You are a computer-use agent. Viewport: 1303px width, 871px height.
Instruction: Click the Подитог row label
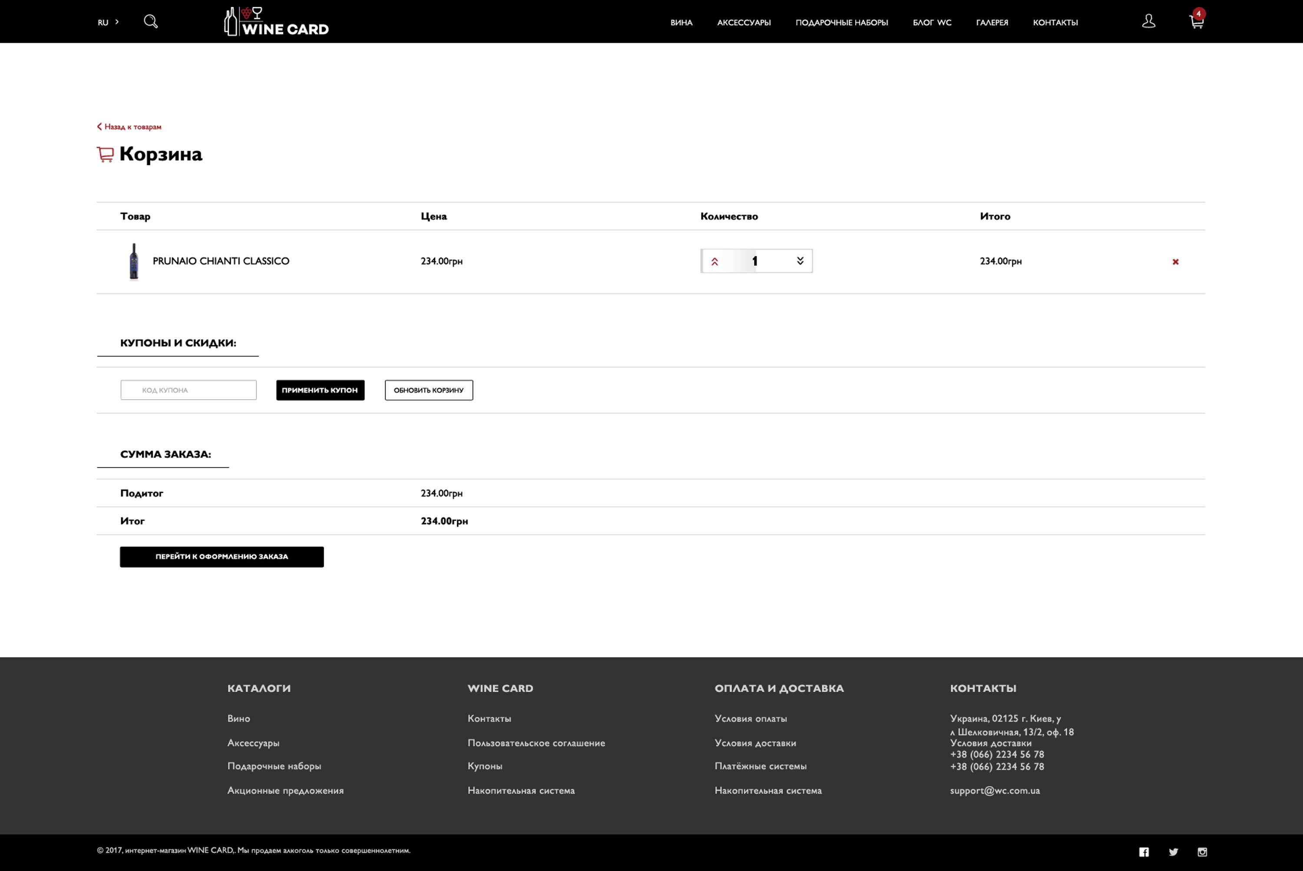pos(142,493)
